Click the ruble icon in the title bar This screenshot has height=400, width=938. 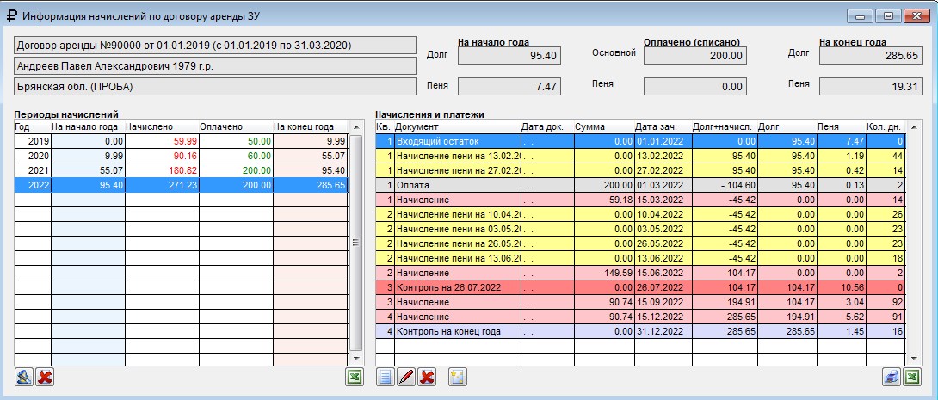(11, 15)
